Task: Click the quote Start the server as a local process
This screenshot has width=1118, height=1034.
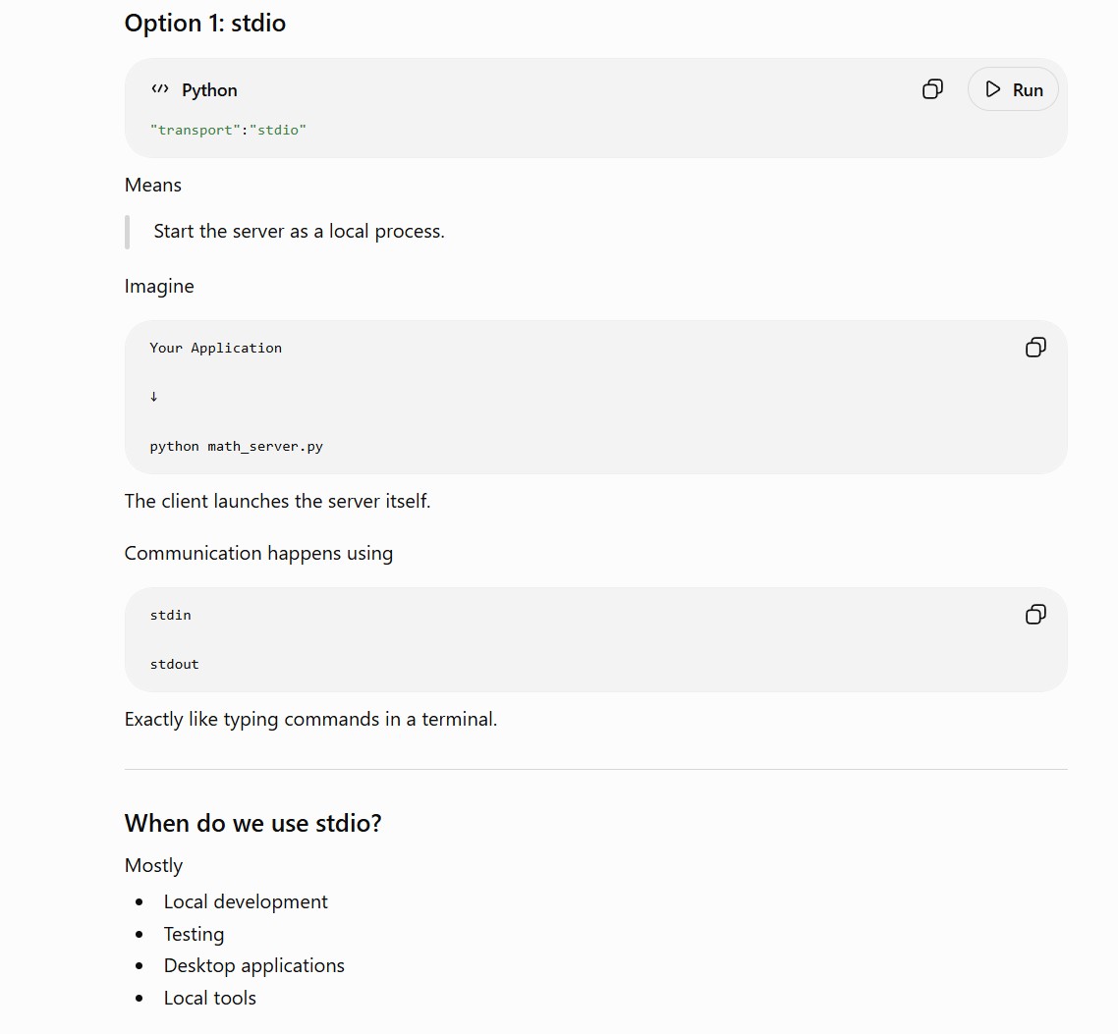Action: click(x=299, y=232)
